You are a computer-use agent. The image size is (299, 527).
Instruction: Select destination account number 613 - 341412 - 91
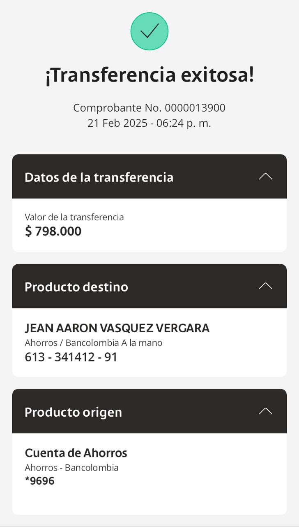[x=71, y=357]
